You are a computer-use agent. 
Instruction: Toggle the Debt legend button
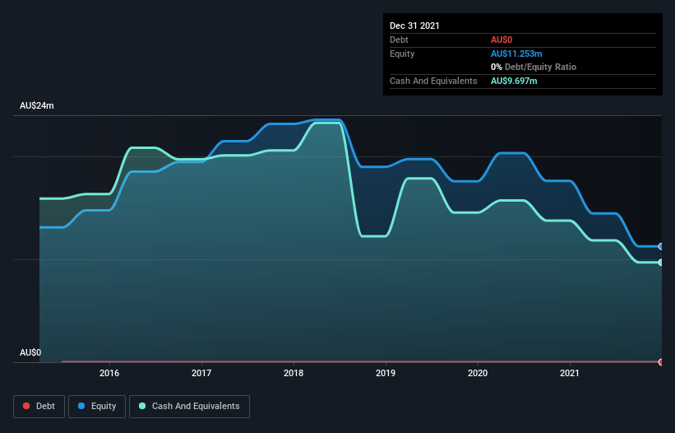pos(39,407)
